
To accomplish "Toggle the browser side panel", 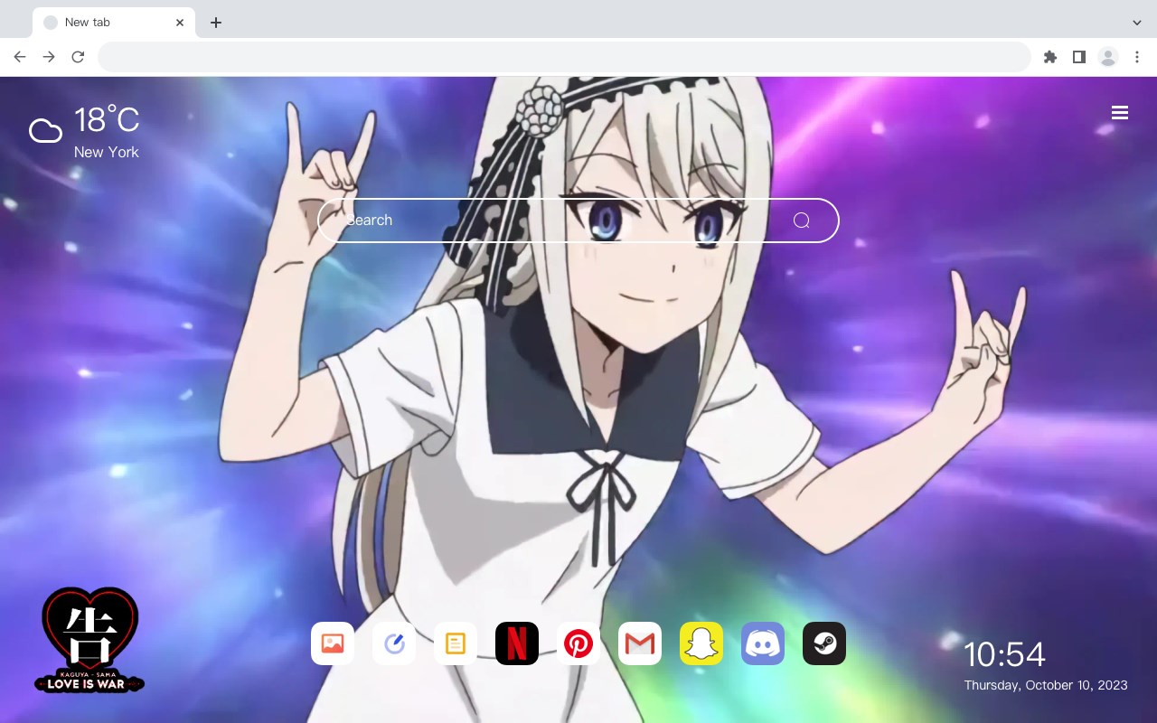I will click(x=1078, y=57).
